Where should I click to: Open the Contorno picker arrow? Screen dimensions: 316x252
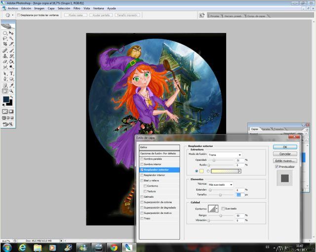click(x=217, y=209)
